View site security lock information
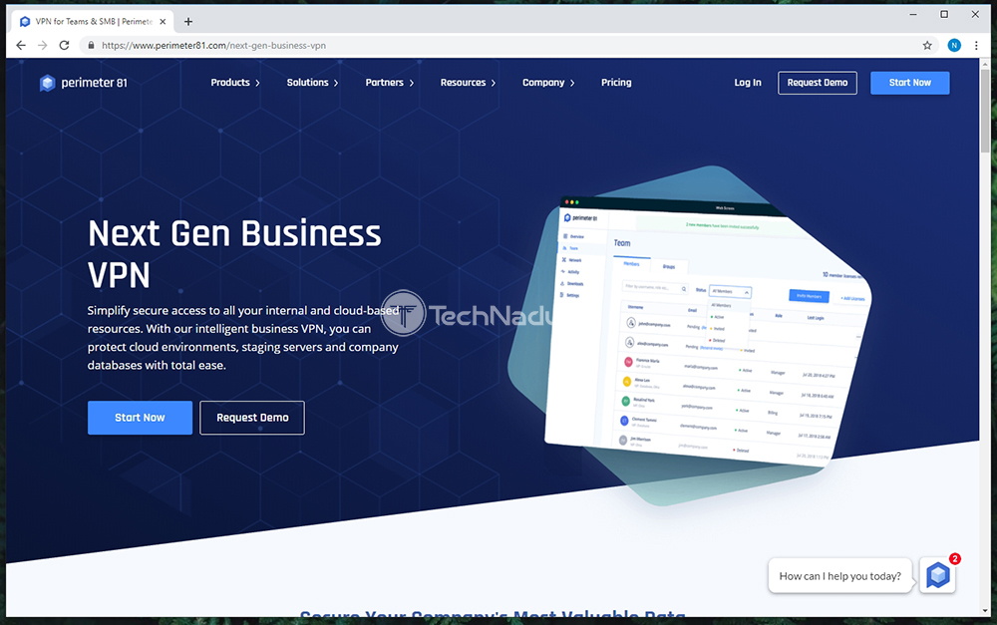The height and width of the screenshot is (625, 997). click(x=91, y=45)
